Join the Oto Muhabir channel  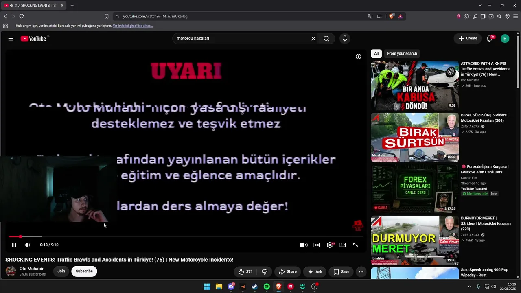tap(61, 271)
